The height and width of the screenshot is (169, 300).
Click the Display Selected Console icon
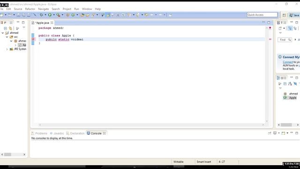click(x=275, y=133)
